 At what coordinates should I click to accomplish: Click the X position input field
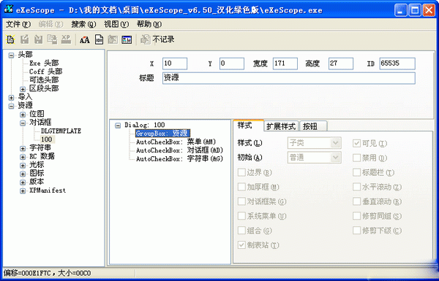click(x=175, y=63)
